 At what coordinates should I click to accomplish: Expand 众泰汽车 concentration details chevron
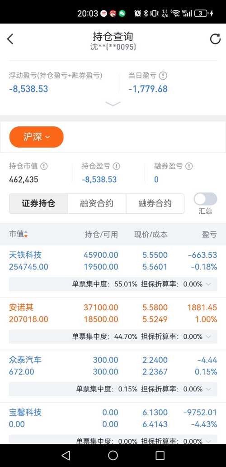pyautogui.click(x=209, y=389)
